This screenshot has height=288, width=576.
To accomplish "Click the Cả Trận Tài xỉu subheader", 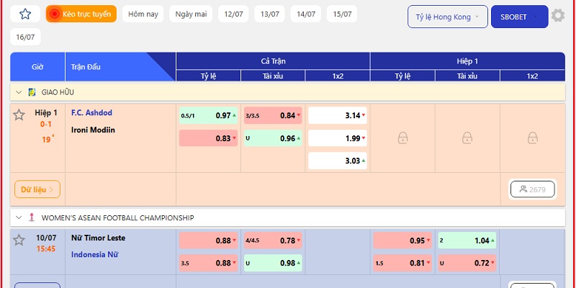I will point(273,76).
